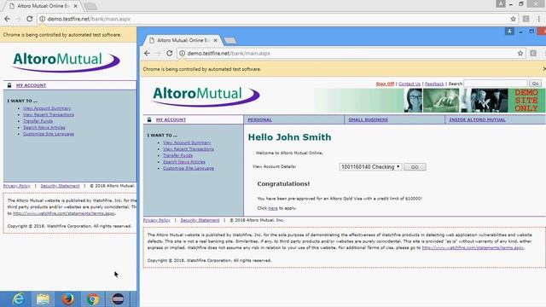Launch Firefox from taskbar

pyautogui.click(x=68, y=299)
